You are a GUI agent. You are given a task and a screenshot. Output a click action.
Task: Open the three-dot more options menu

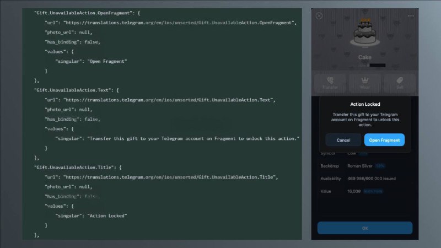411,16
